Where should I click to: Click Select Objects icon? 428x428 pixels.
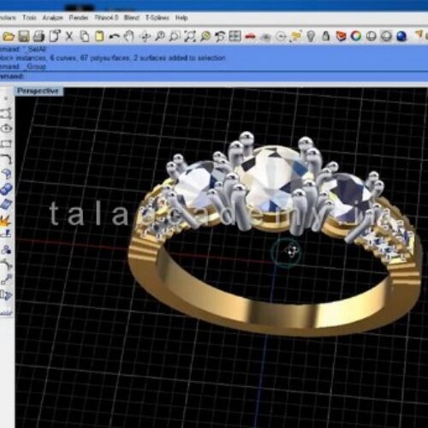[x=296, y=36]
